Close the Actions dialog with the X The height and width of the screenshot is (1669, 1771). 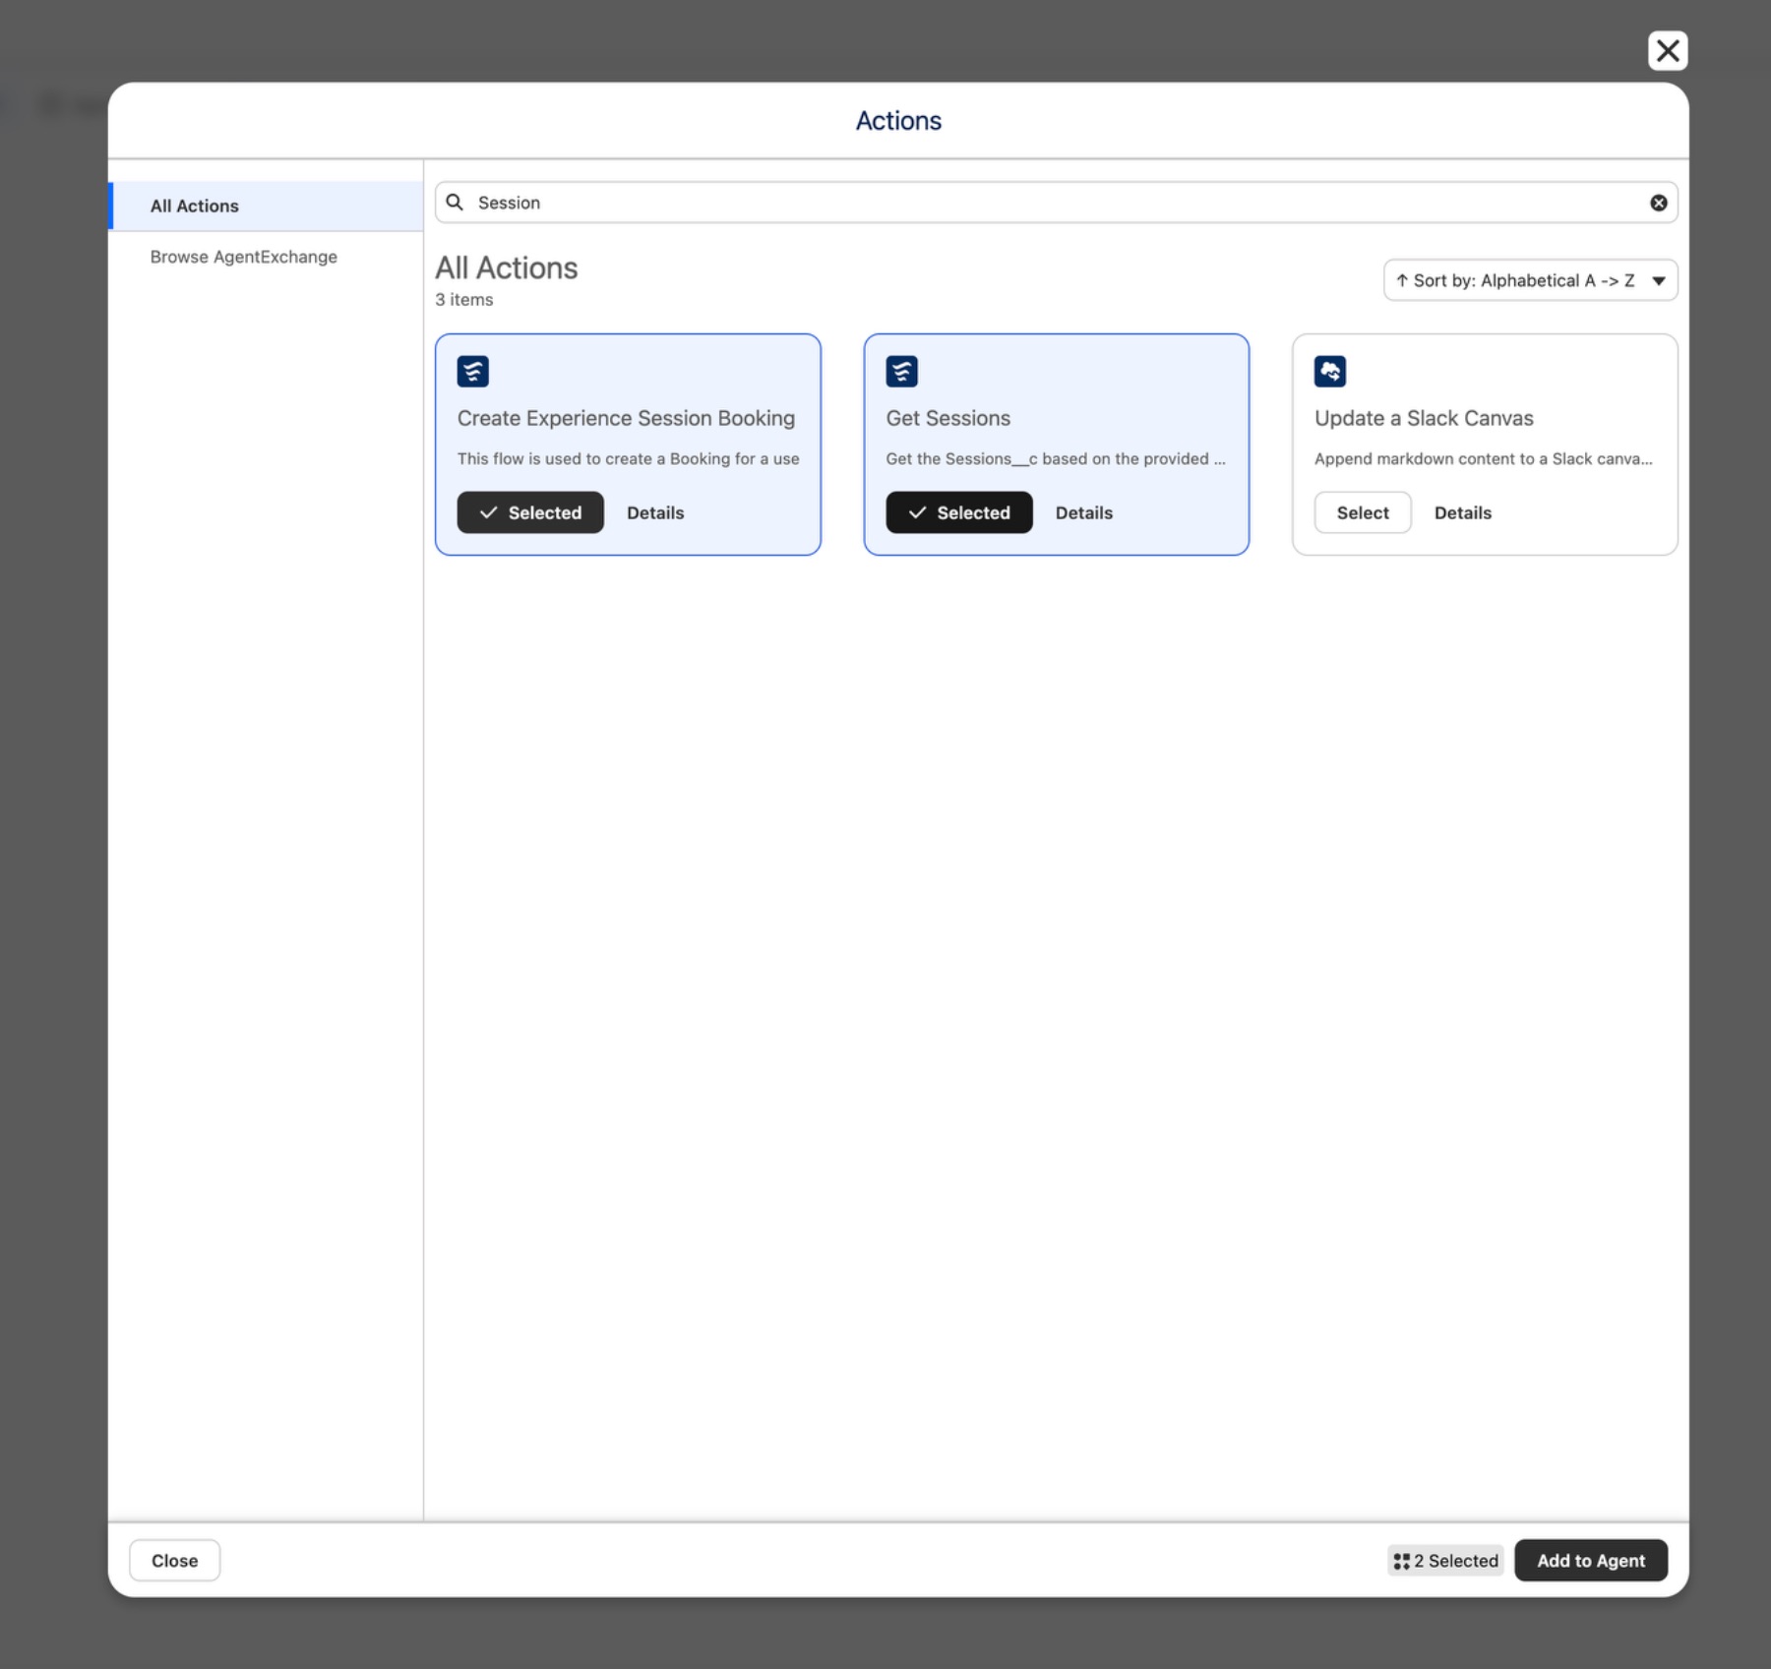tap(1668, 51)
